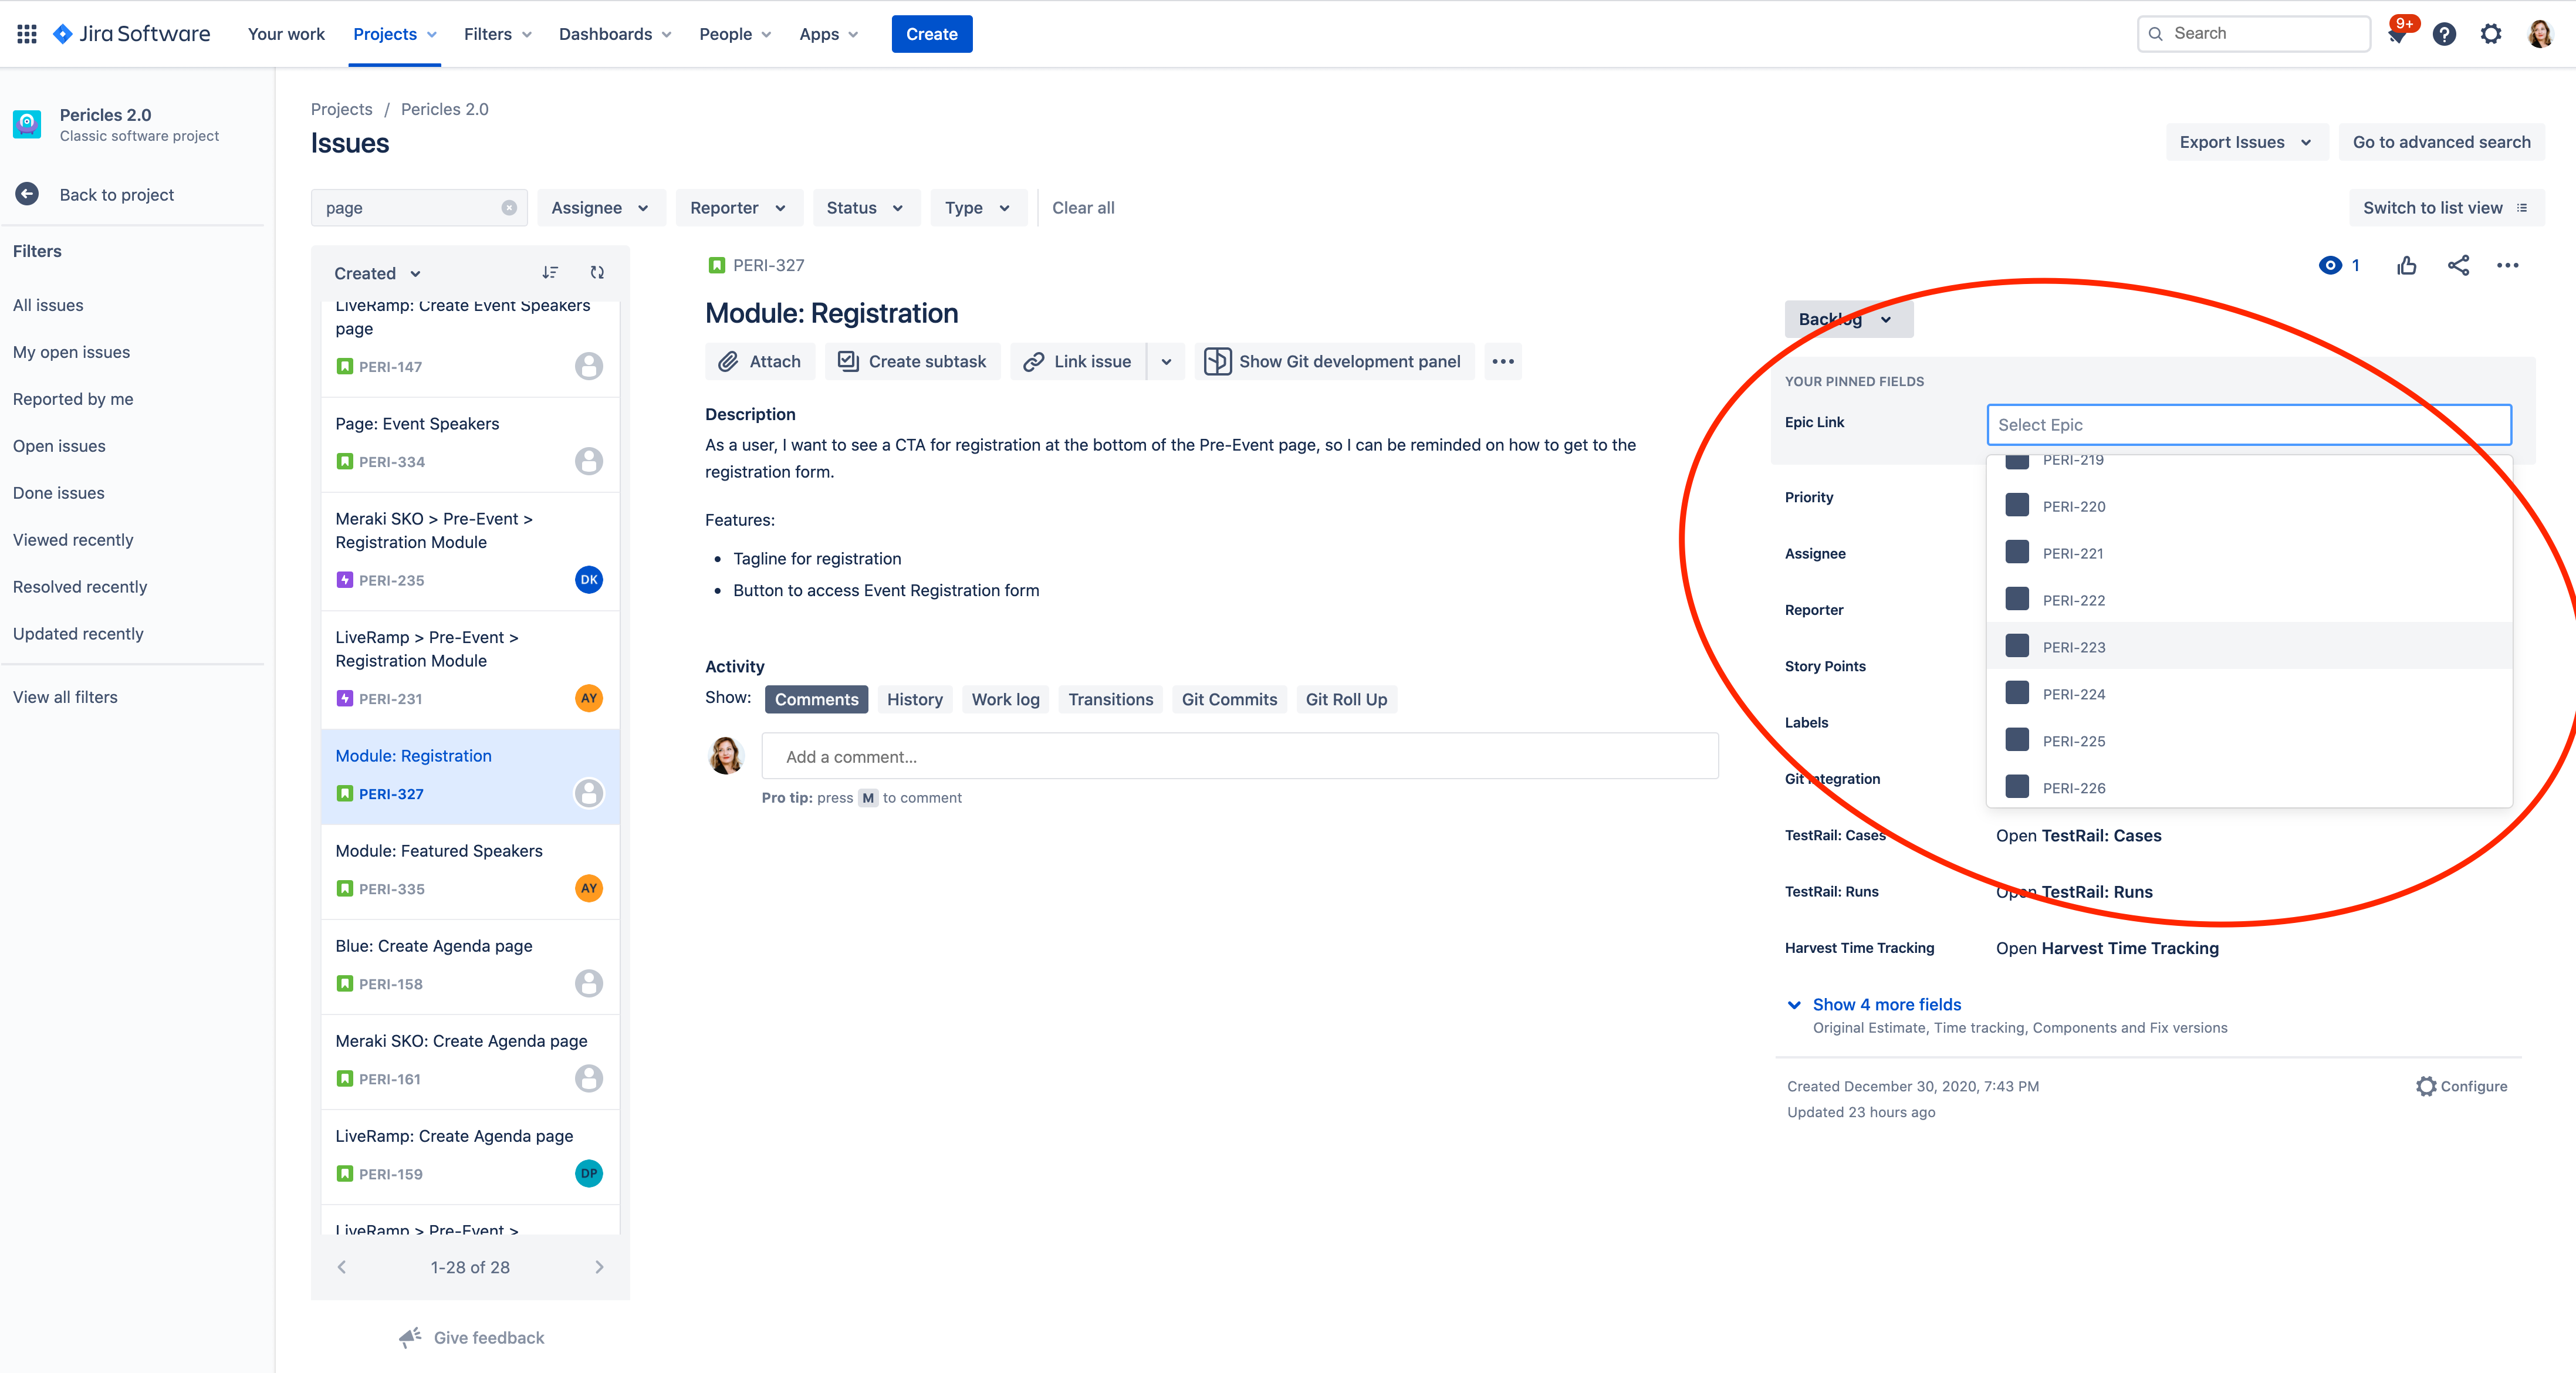This screenshot has height=1373, width=2576.
Task: Expand Show 4 more fields
Action: pyautogui.click(x=1886, y=1004)
